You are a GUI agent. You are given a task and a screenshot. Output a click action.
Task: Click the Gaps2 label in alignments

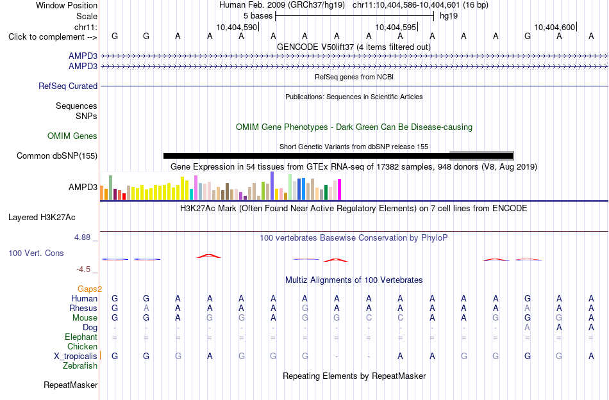(90, 289)
